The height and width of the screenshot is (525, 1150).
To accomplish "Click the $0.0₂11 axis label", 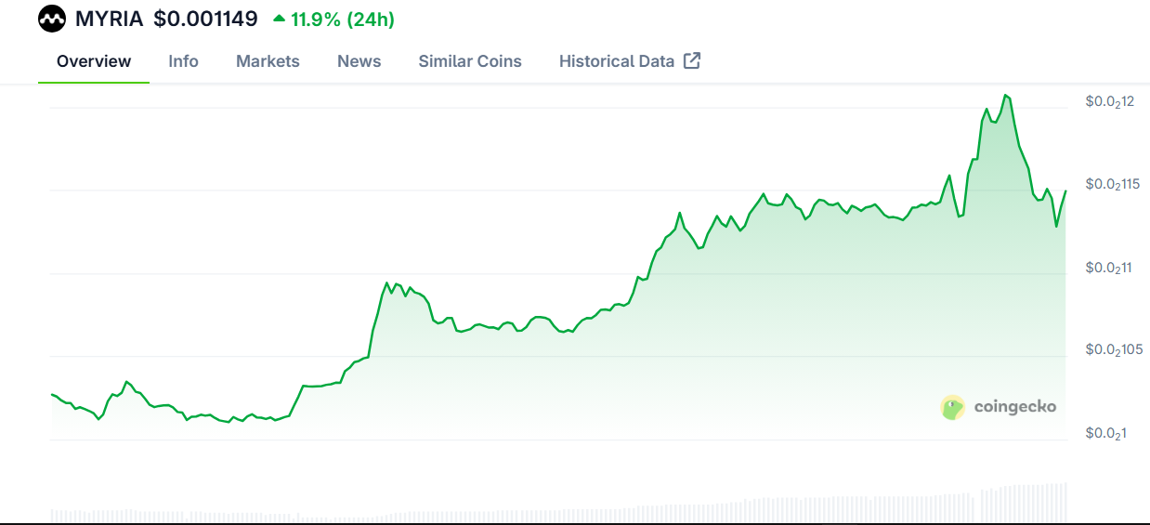I will click(x=1108, y=268).
